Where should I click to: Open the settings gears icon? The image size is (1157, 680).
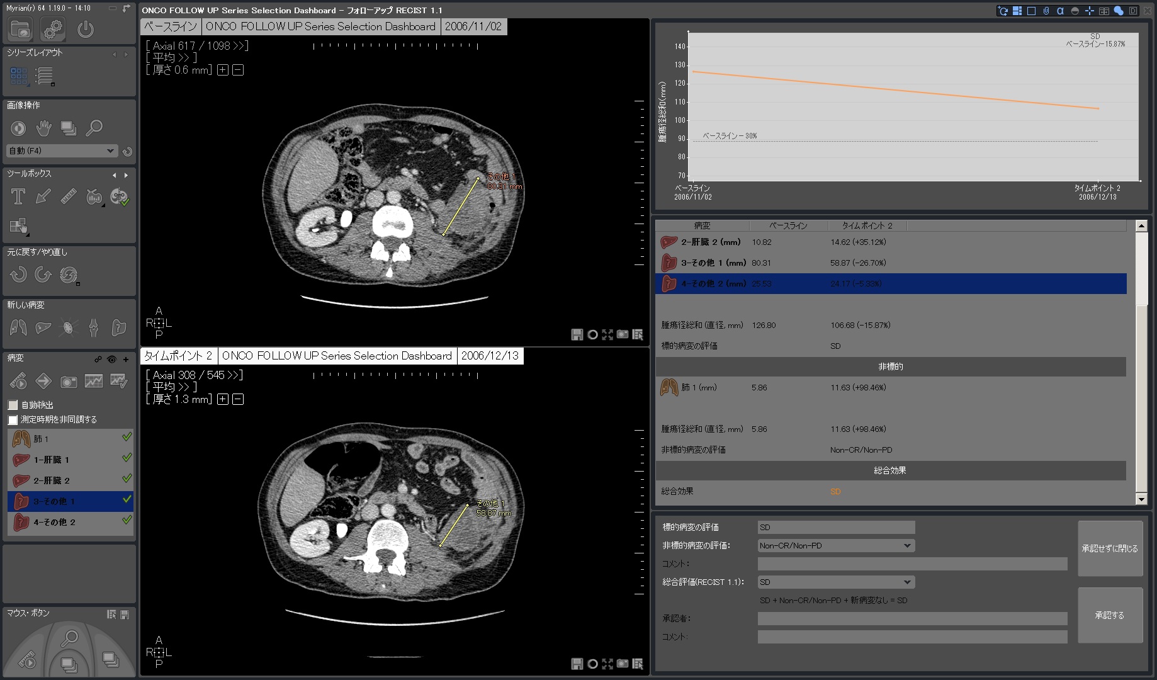53,29
